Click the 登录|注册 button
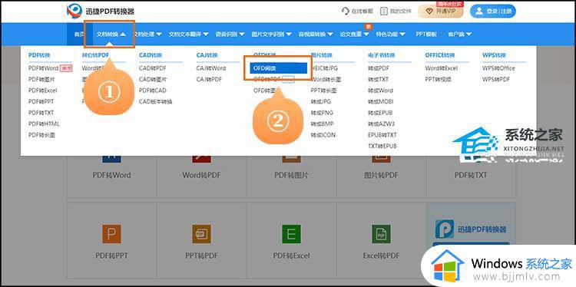576x287 pixels. point(493,11)
